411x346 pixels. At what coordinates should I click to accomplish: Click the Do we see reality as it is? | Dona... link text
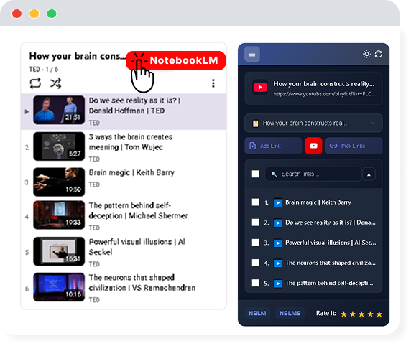coord(331,223)
